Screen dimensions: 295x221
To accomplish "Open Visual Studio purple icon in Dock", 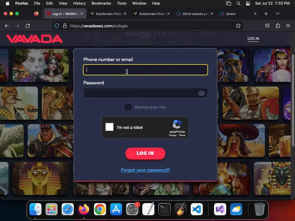I will [220, 209].
